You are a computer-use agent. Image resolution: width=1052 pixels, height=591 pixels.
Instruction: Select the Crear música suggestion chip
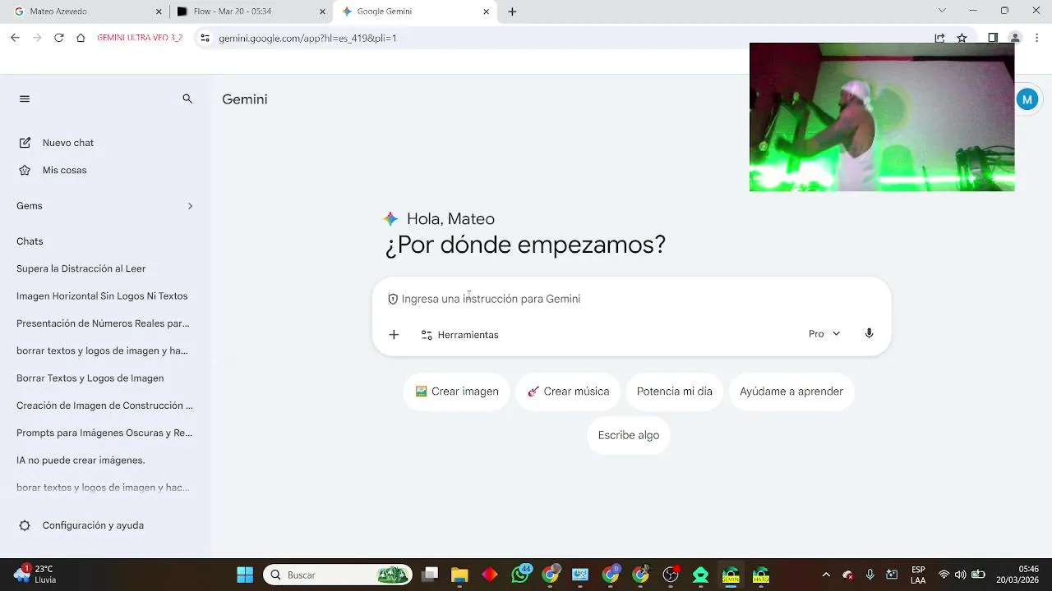pos(568,392)
